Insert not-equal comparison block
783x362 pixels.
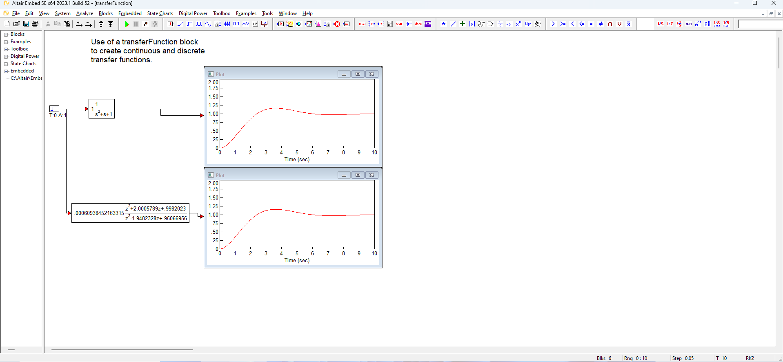(x=601, y=24)
